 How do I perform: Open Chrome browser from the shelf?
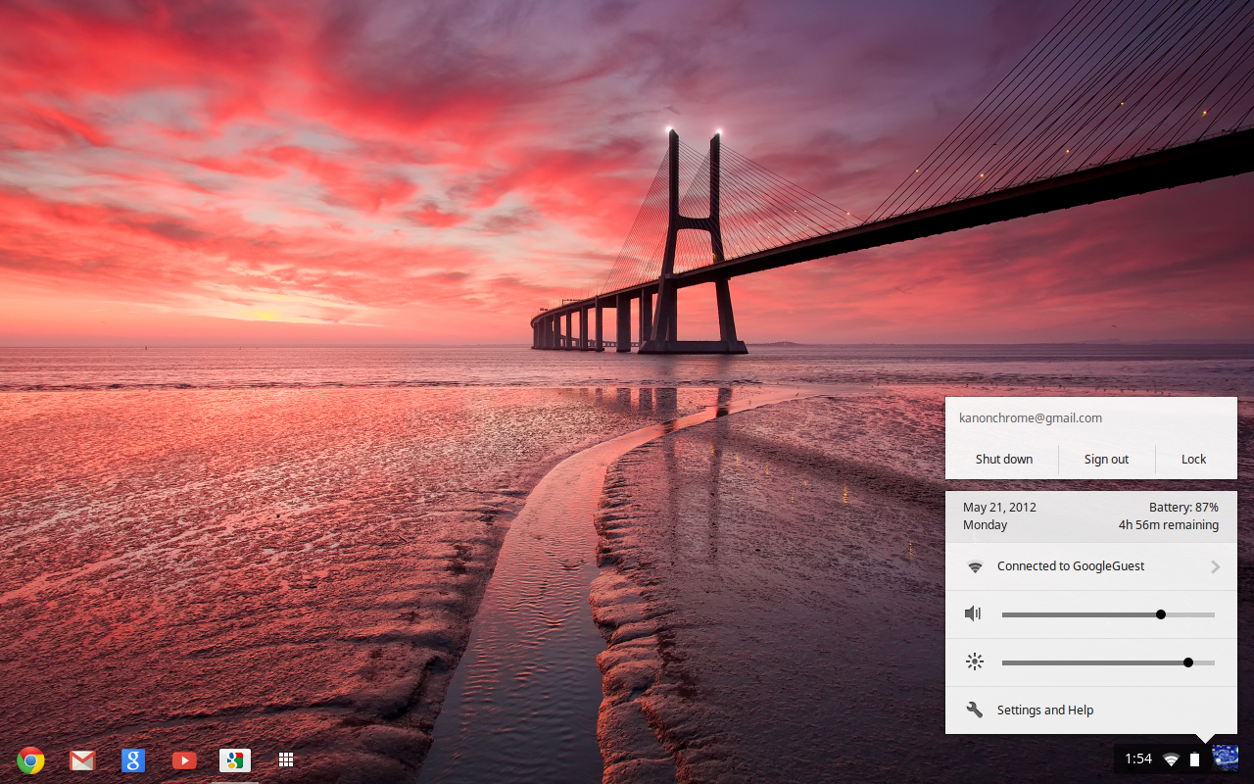(30, 759)
